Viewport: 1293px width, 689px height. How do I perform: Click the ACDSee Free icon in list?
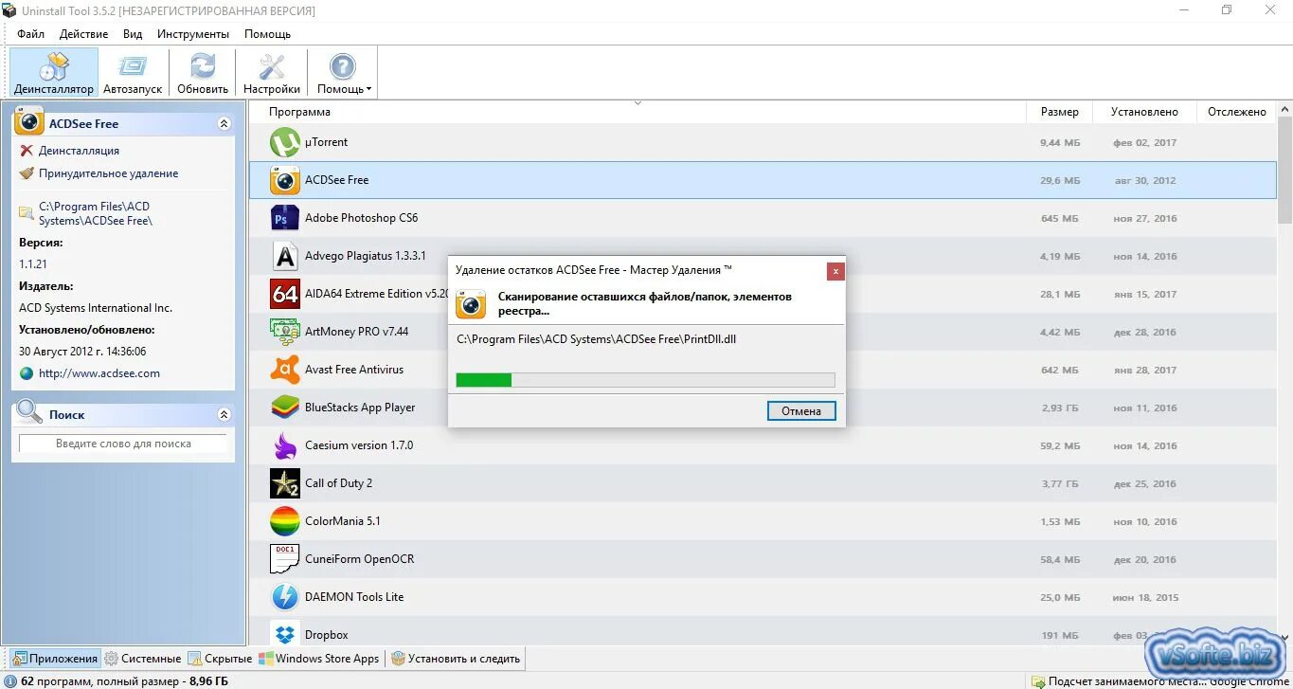click(285, 180)
